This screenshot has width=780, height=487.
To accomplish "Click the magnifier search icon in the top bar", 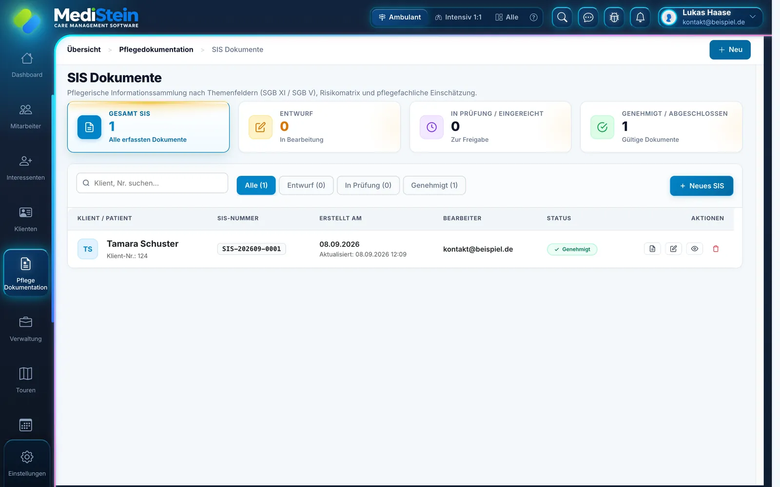I will click(562, 18).
